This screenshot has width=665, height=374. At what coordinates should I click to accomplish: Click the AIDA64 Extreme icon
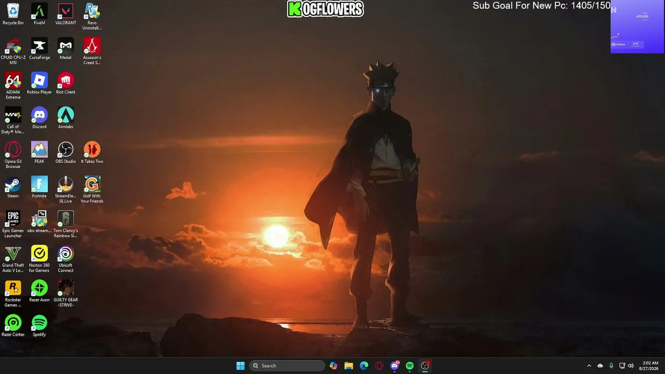click(13, 86)
